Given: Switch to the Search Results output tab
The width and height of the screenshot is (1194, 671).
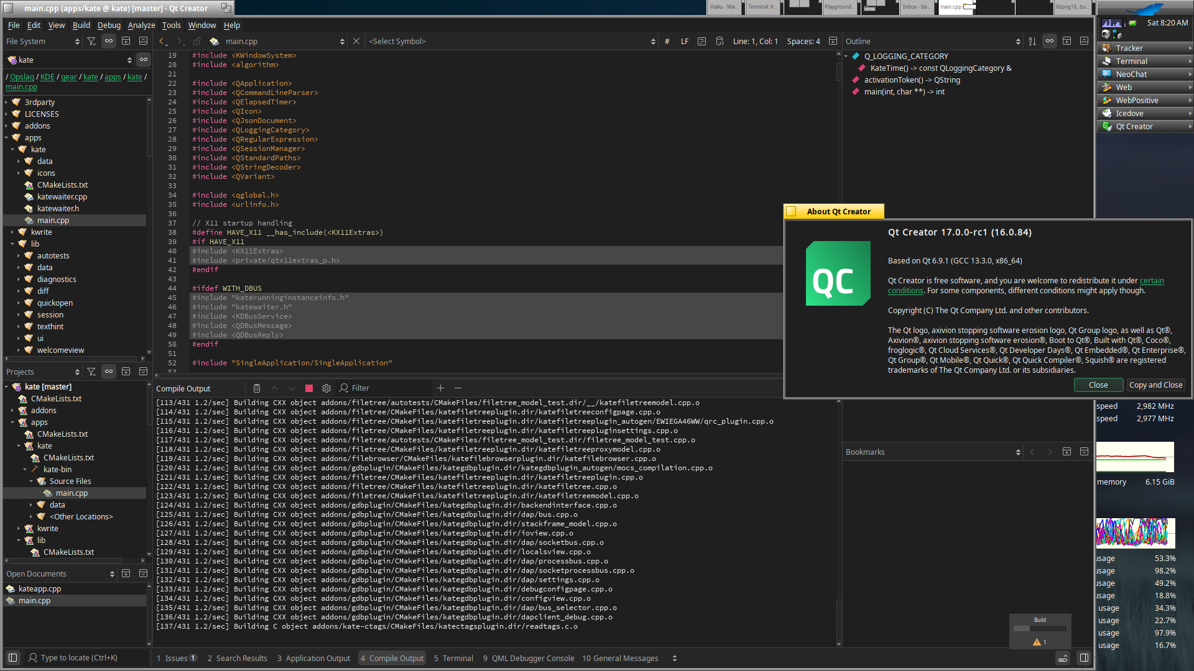Looking at the screenshot, I should [x=237, y=658].
